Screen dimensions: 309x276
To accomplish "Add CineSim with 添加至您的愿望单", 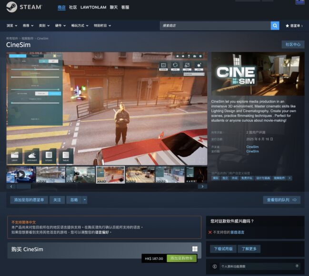I will coord(29,200).
